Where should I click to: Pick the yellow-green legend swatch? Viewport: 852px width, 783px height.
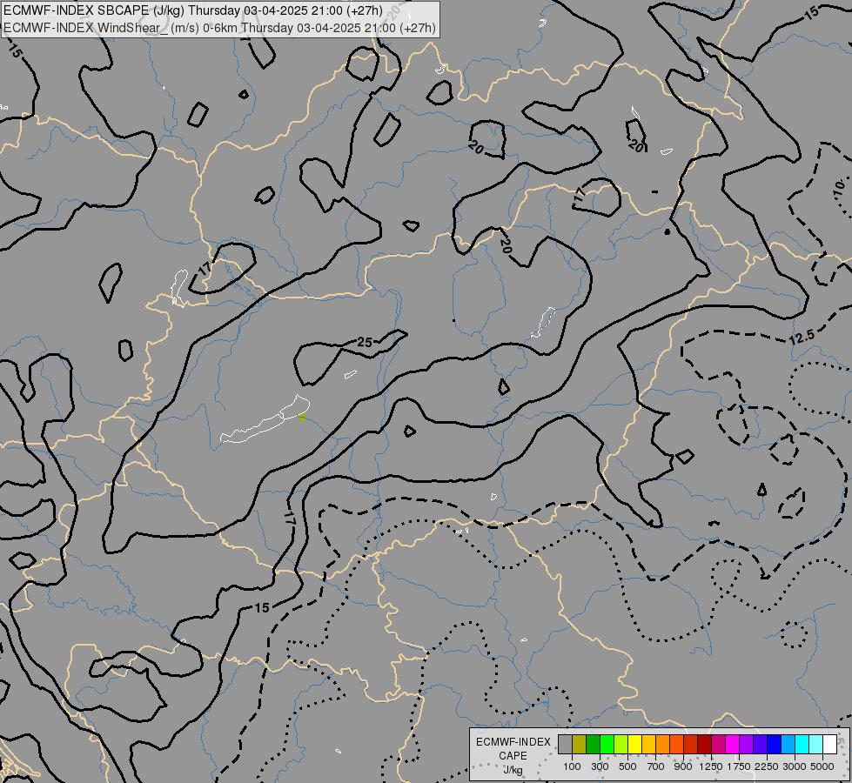621,745
